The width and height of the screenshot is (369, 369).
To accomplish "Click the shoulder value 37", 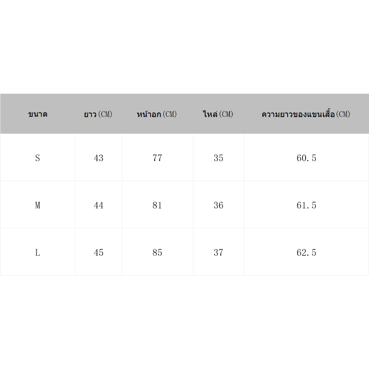I will tap(218, 253).
